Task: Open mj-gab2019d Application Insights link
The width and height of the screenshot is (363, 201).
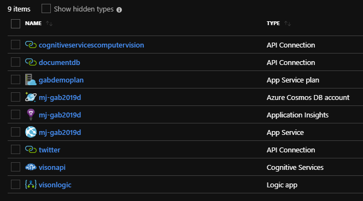Action: (60, 115)
